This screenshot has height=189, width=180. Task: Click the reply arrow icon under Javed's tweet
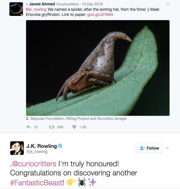(28, 127)
